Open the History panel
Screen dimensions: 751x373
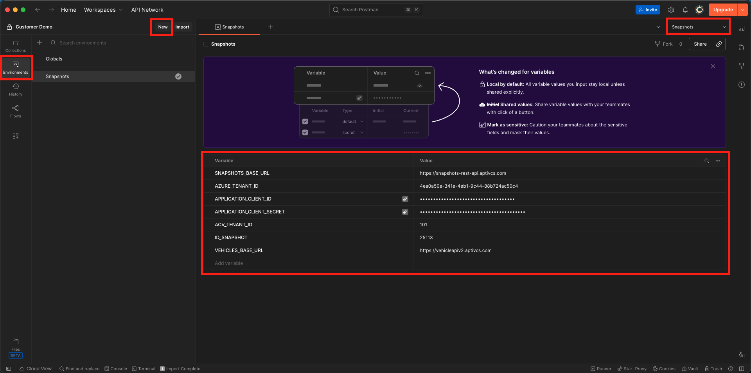pos(16,89)
